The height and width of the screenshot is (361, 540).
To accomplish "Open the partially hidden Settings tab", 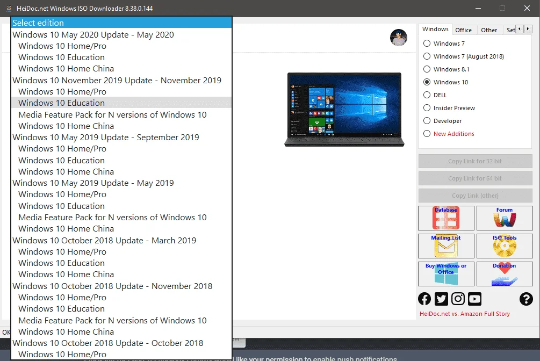I will [510, 30].
